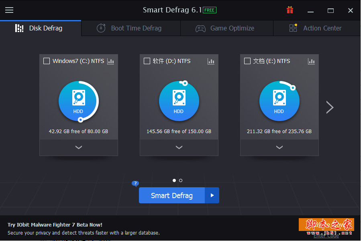Click '211.32 GB free of 235.76 GB' text
Image resolution: width=361 pixels, height=241 pixels.
pos(279,131)
